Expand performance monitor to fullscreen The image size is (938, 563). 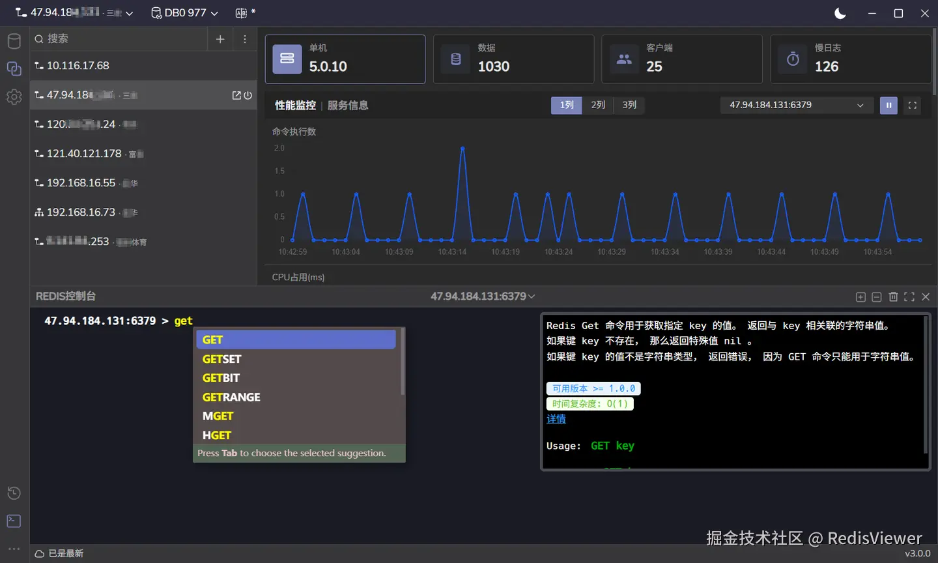[x=913, y=105]
